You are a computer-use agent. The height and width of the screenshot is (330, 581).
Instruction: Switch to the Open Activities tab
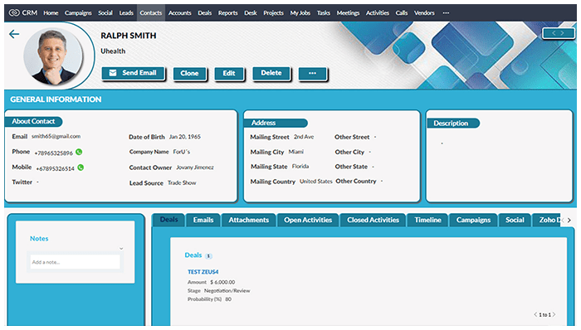tap(308, 220)
